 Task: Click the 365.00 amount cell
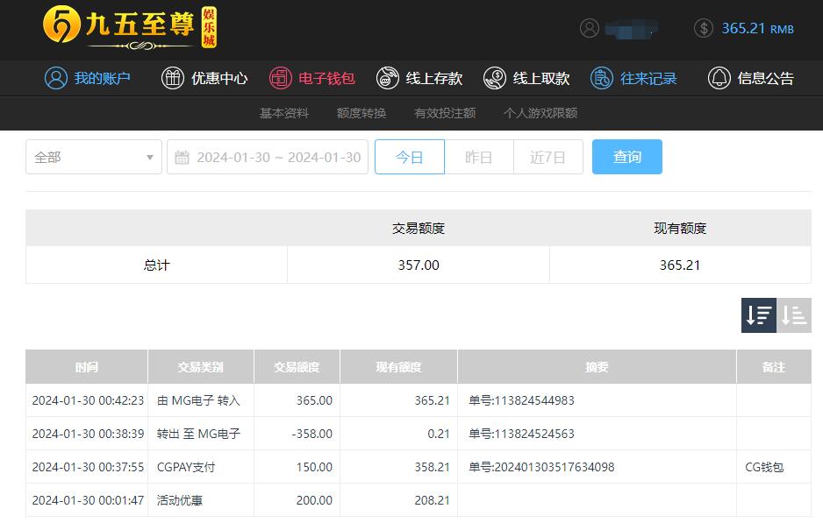coord(314,400)
